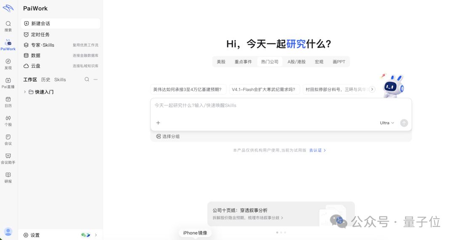Screen dimensions: 455x240
Task: Click the colored app icons beside 设置
Action: tap(86, 235)
